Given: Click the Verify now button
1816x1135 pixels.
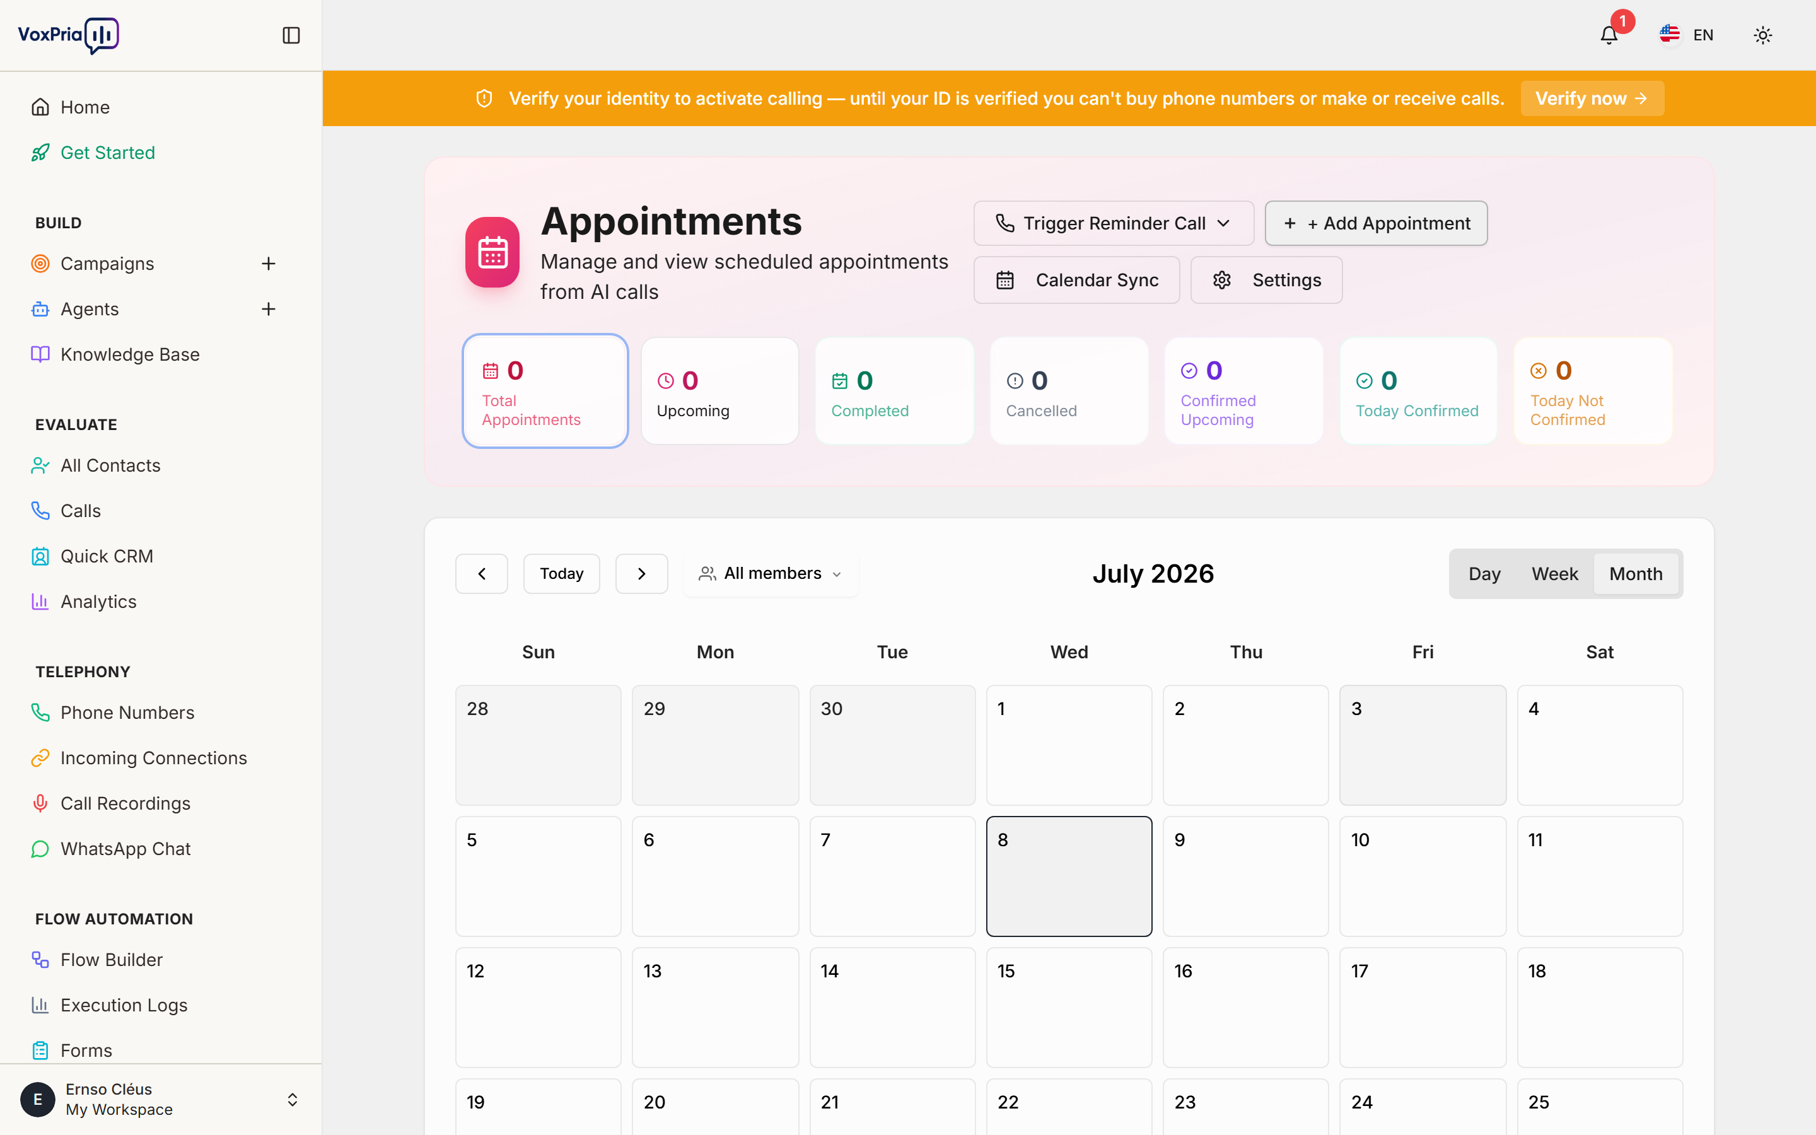Looking at the screenshot, I should 1592,98.
